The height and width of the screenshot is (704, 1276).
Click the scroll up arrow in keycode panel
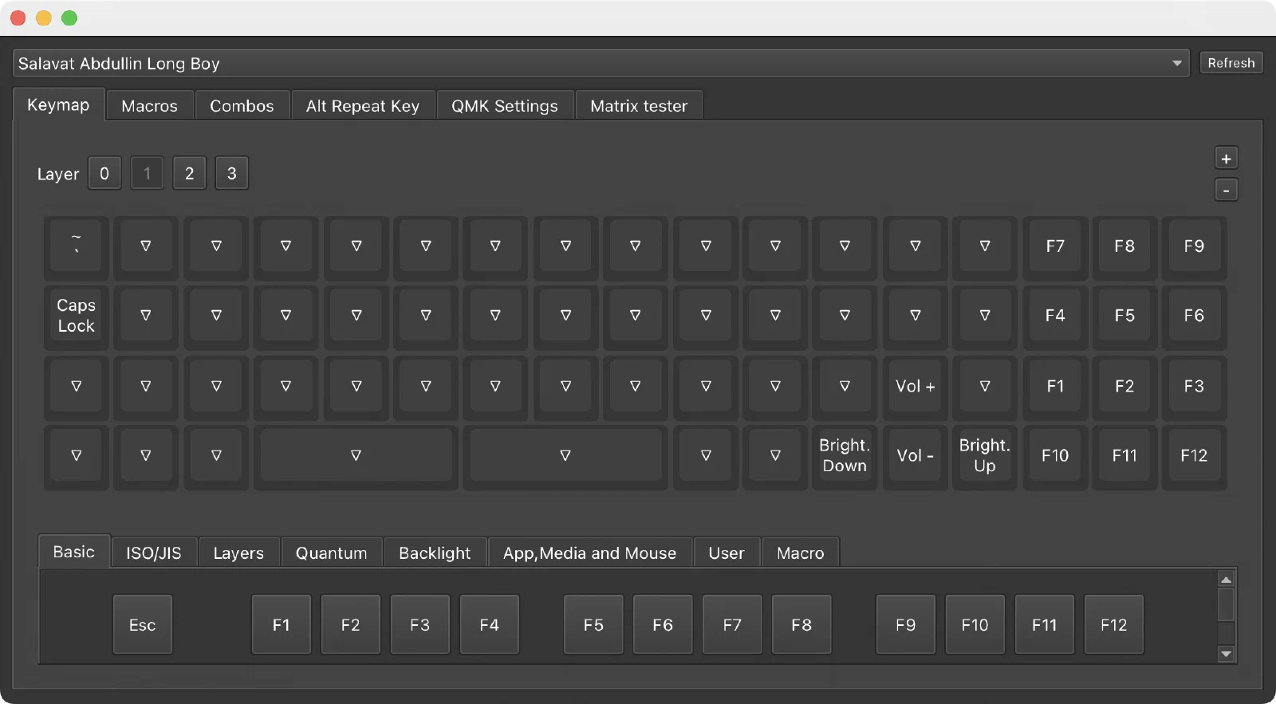click(x=1227, y=580)
